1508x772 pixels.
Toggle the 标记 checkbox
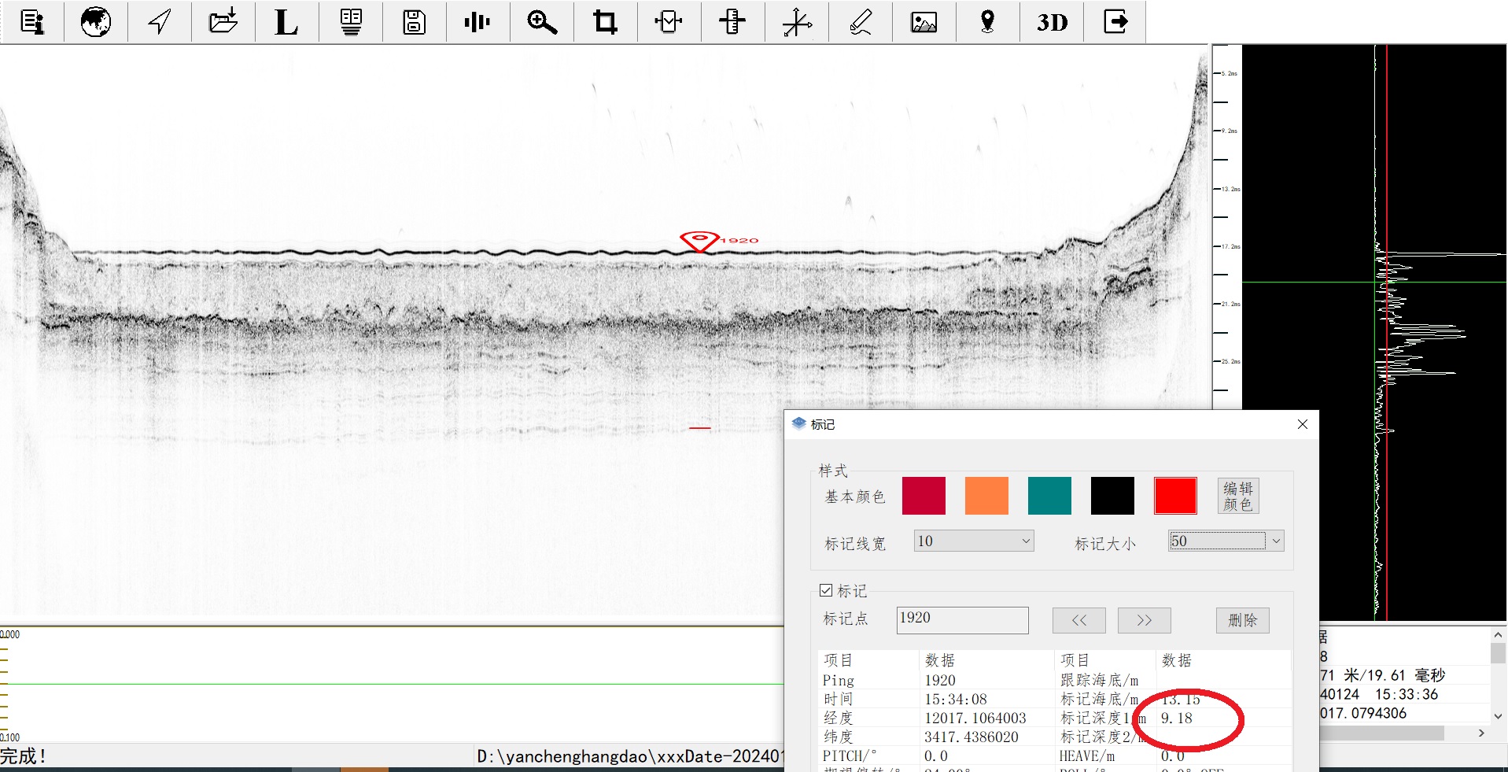(x=826, y=590)
